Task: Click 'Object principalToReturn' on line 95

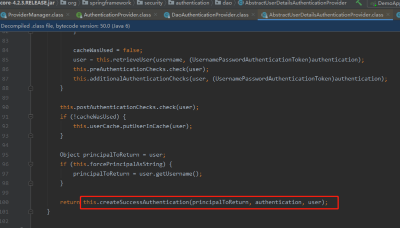Action: point(99,155)
